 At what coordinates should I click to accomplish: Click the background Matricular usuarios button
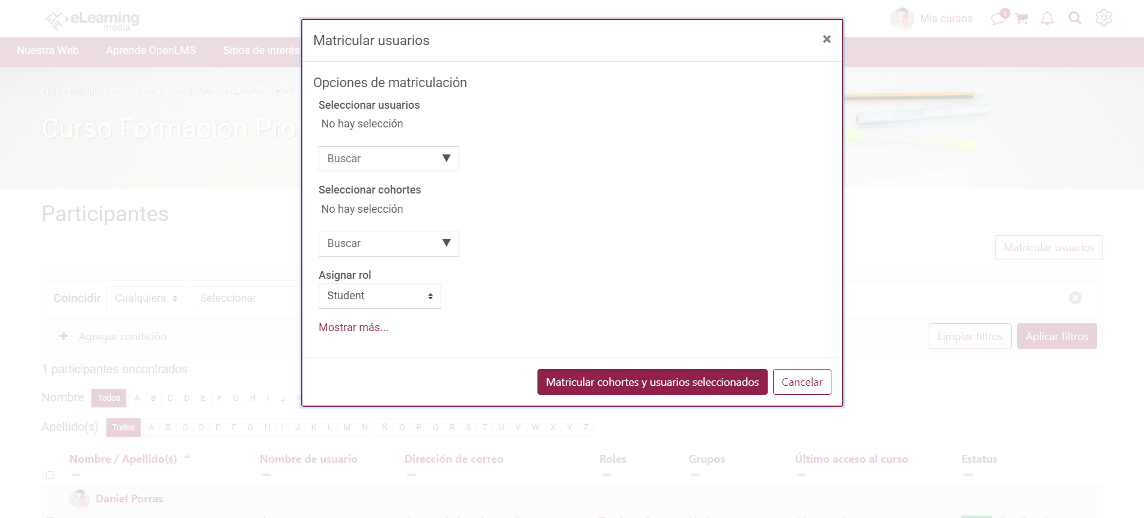tap(1048, 248)
